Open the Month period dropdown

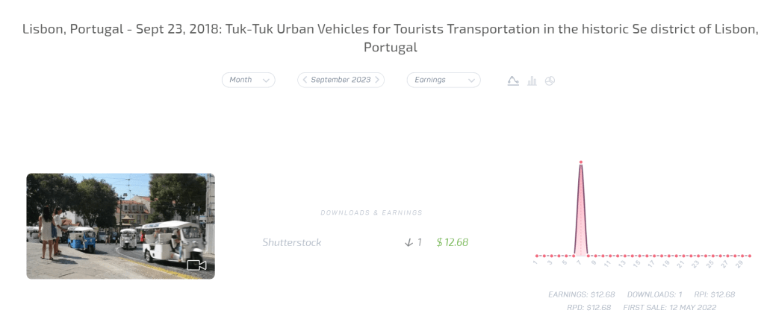(248, 80)
